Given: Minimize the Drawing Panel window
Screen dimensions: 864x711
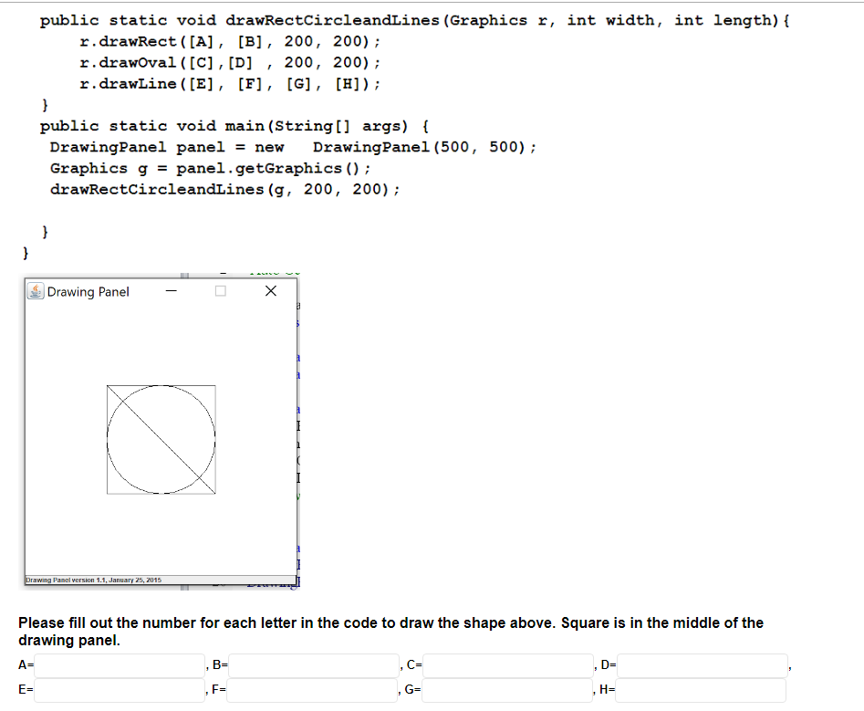Looking at the screenshot, I should (x=170, y=290).
